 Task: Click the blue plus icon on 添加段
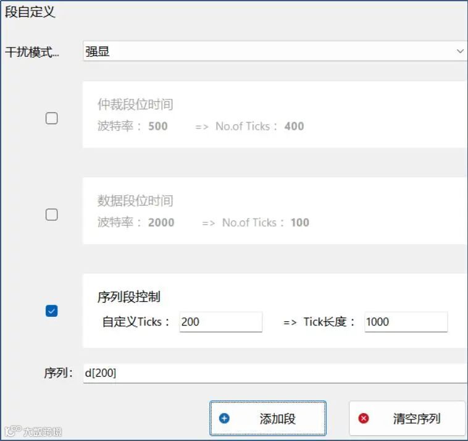224,418
